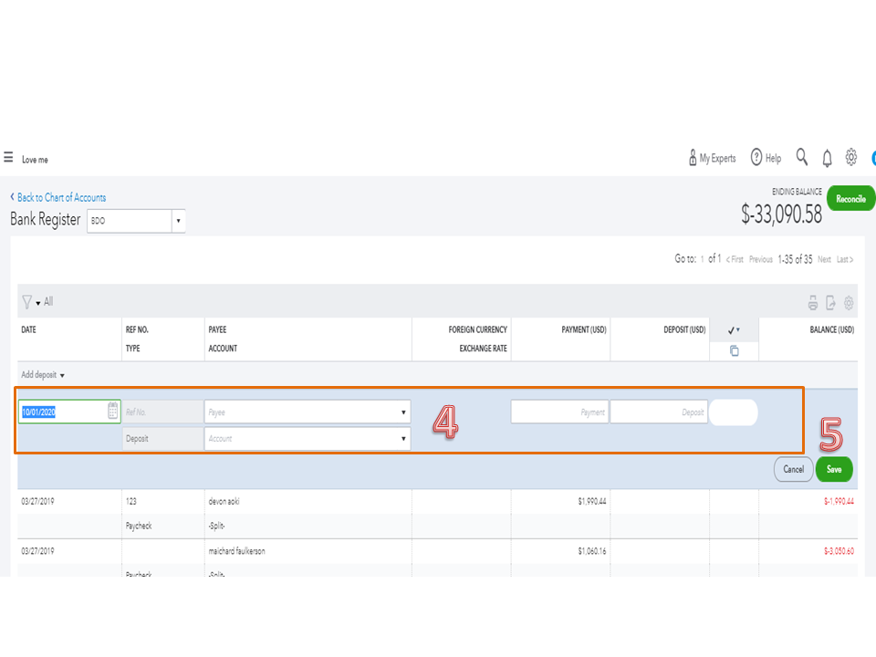Click the reconcile status box in entry row
Screen dimensions: 876x657
pyautogui.click(x=734, y=412)
